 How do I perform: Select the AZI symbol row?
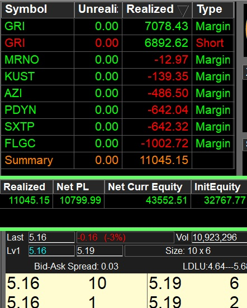[x=13, y=93]
